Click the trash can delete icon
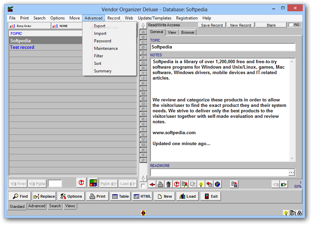The image size is (312, 225). [169, 184]
